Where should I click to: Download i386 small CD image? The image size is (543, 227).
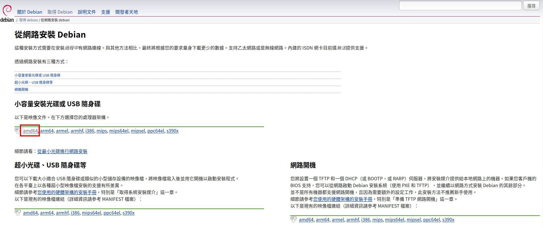click(x=90, y=131)
